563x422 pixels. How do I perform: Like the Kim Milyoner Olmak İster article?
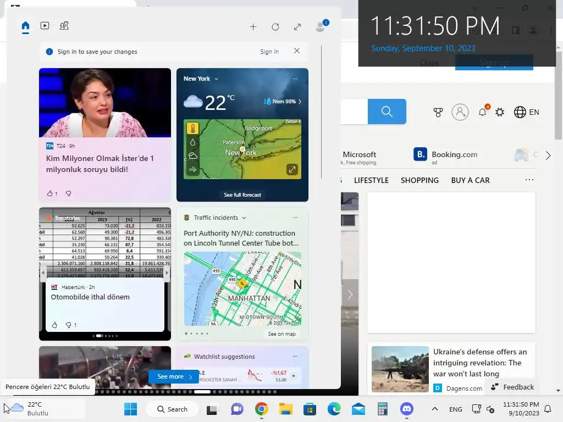[50, 193]
